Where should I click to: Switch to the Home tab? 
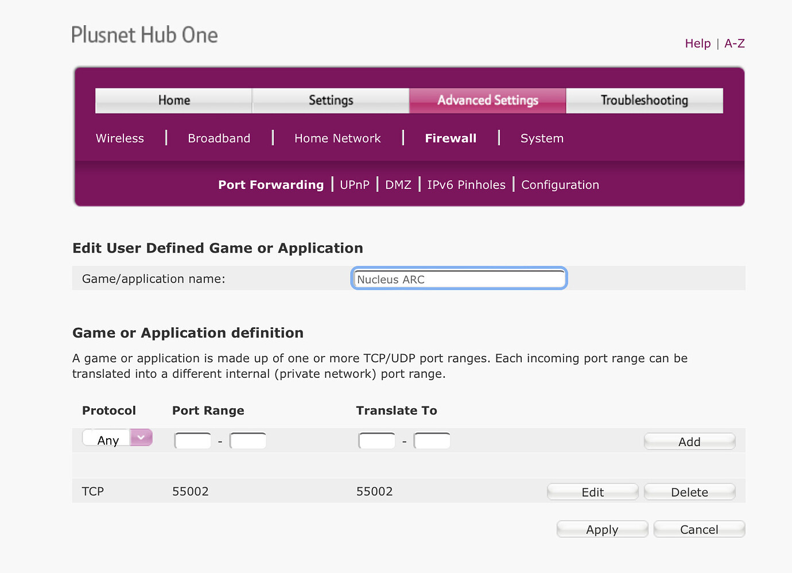tap(173, 100)
